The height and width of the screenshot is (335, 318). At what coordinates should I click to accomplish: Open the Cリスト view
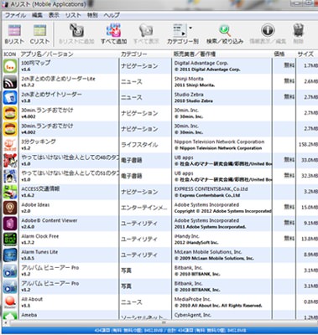coord(39,34)
